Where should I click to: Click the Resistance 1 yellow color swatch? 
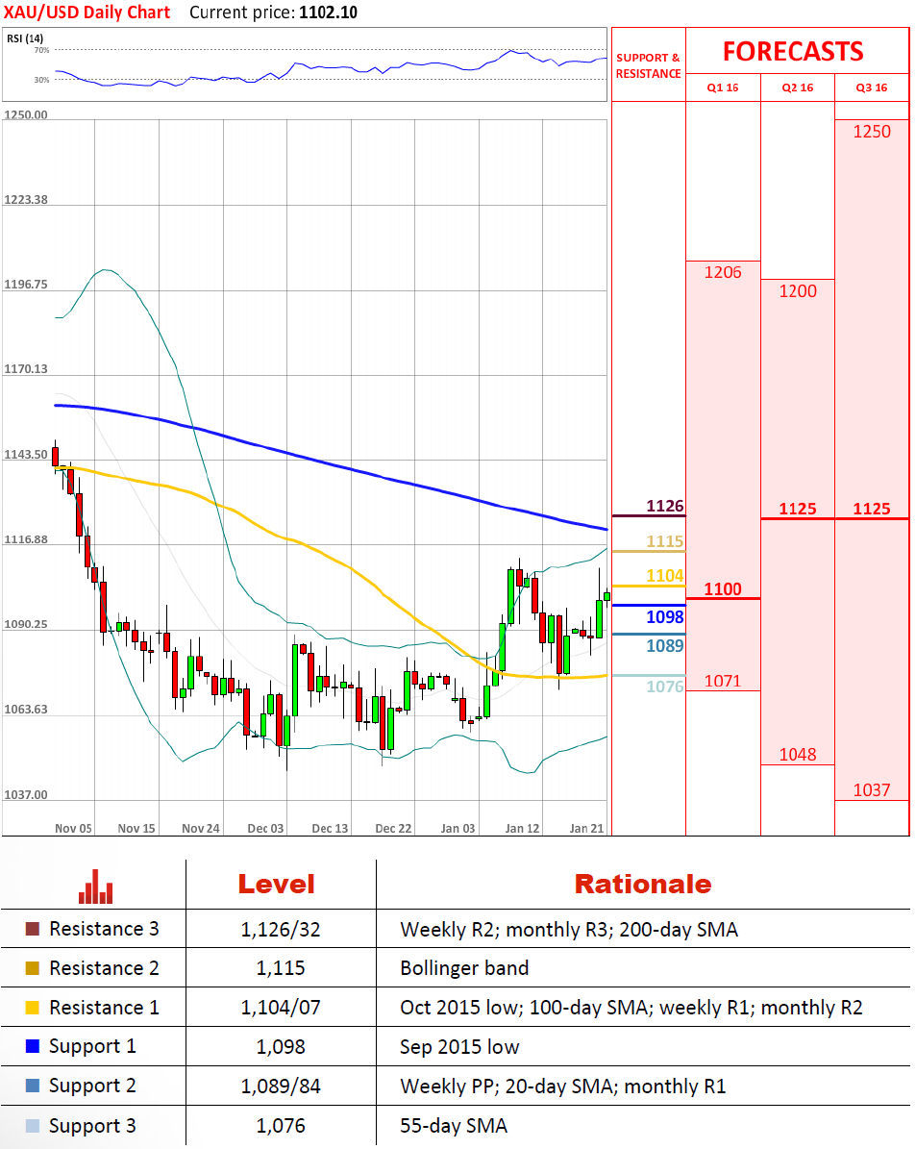tap(33, 1008)
